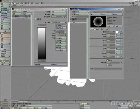Click surface preview sphere thumbnail
The height and width of the screenshot is (109, 140).
[98, 22]
